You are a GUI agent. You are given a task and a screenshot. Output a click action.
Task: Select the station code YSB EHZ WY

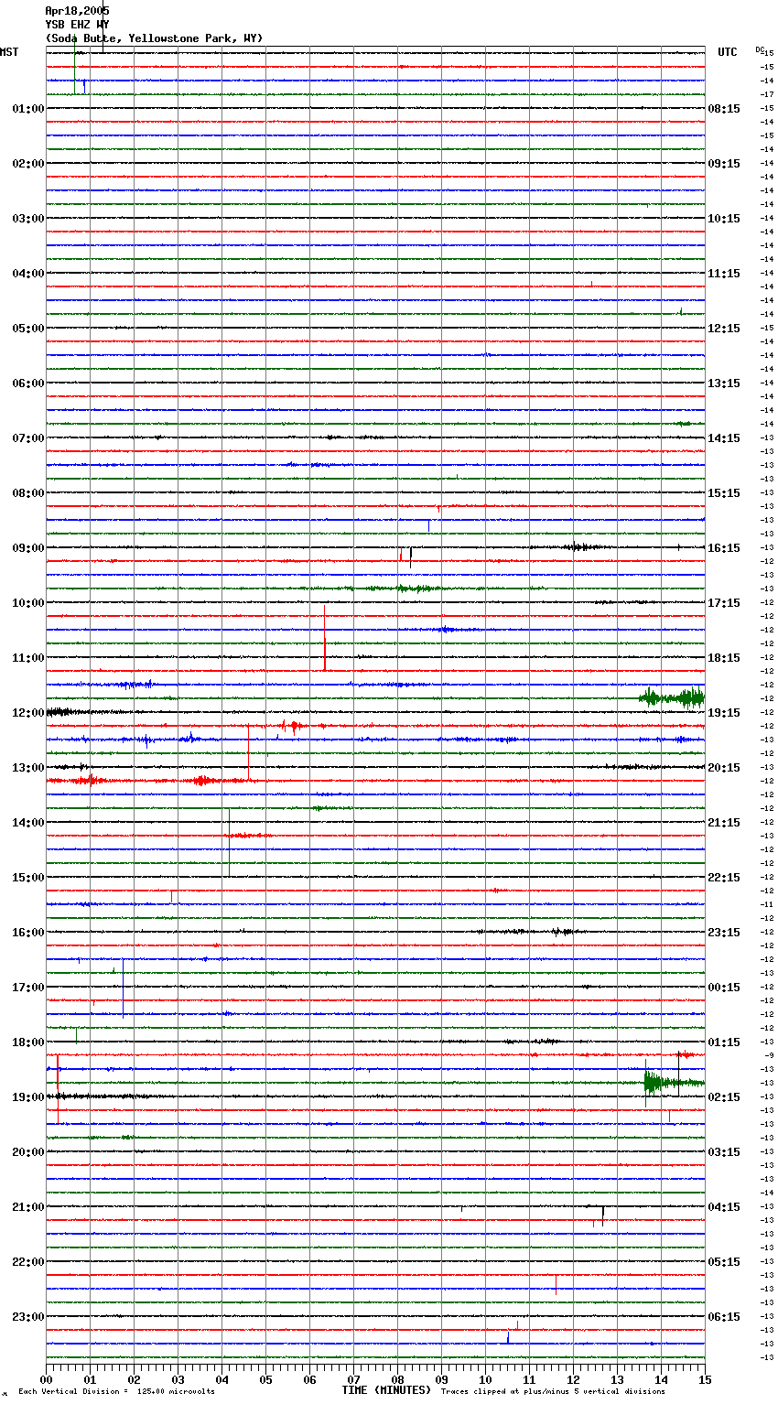[77, 25]
